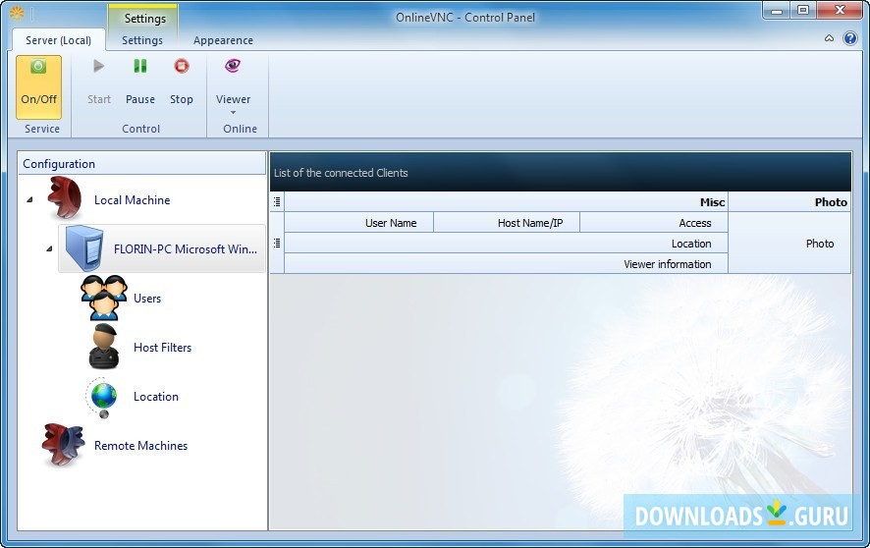This screenshot has width=870, height=548.
Task: Open the Users tree item label
Action: [x=147, y=299]
